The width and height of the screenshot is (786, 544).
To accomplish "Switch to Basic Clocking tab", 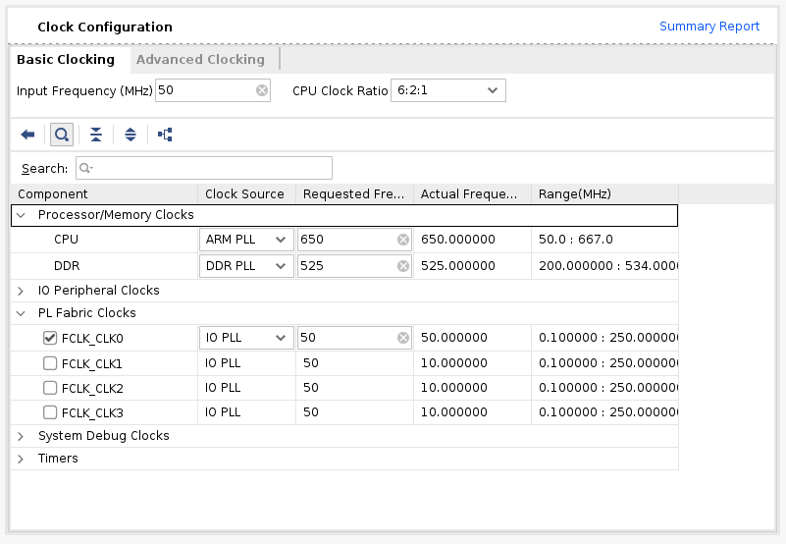I will tap(66, 59).
